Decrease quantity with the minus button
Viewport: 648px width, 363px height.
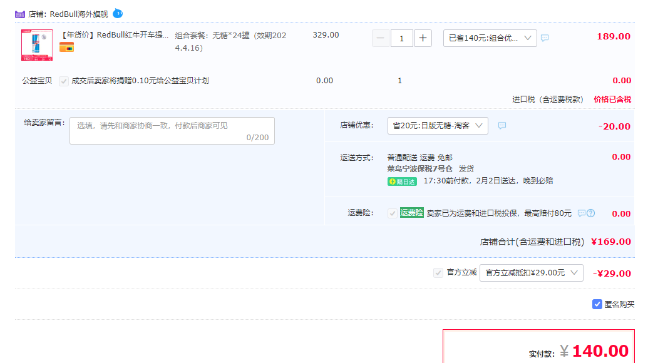380,38
